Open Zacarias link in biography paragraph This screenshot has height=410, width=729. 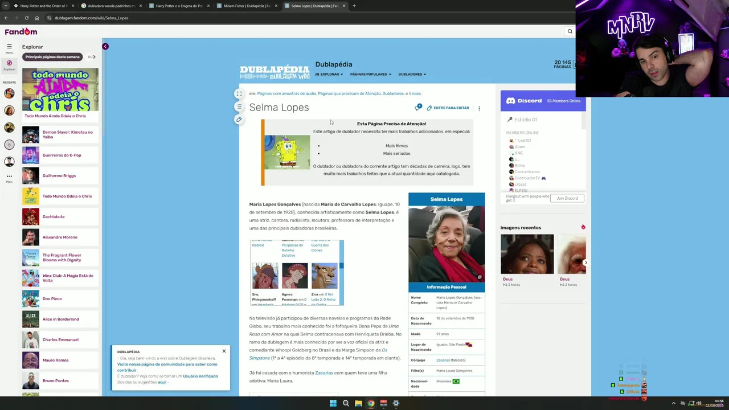tap(324, 373)
